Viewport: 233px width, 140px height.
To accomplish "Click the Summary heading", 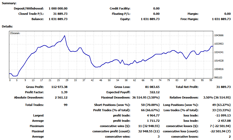I will (x=9, y=3).
